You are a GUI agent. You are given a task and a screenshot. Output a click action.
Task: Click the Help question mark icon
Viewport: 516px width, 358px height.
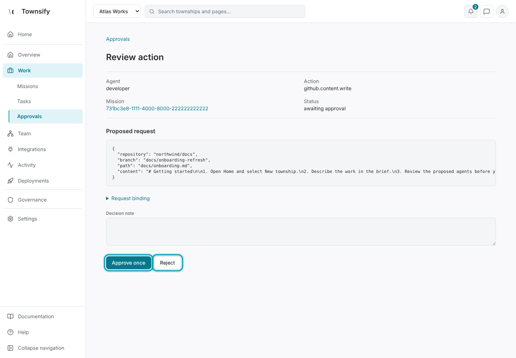[10, 332]
